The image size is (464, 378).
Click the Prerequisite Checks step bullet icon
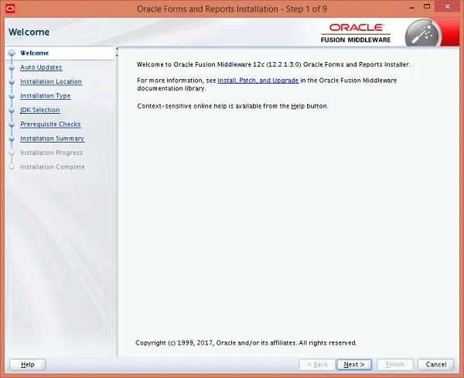12,125
